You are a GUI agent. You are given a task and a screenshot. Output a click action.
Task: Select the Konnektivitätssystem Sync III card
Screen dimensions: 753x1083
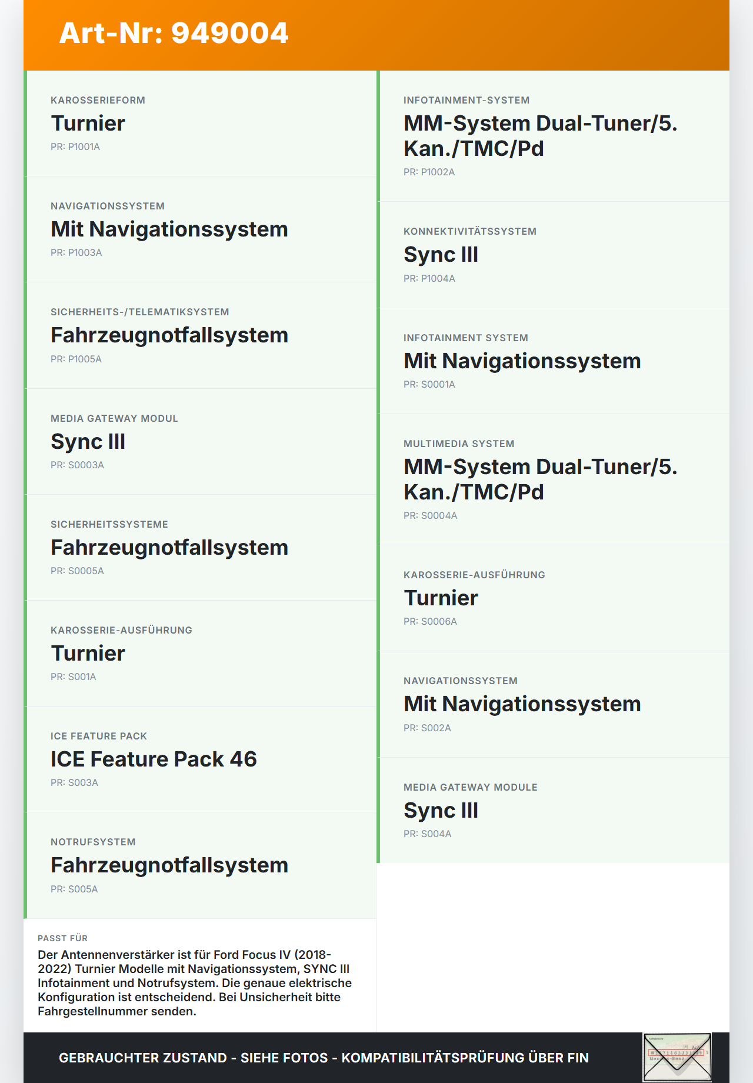click(553, 255)
